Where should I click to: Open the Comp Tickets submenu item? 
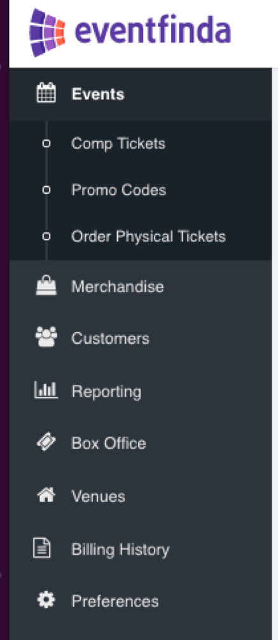coord(118,143)
